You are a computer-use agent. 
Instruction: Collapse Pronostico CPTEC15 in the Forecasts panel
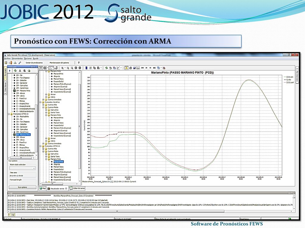9,114
